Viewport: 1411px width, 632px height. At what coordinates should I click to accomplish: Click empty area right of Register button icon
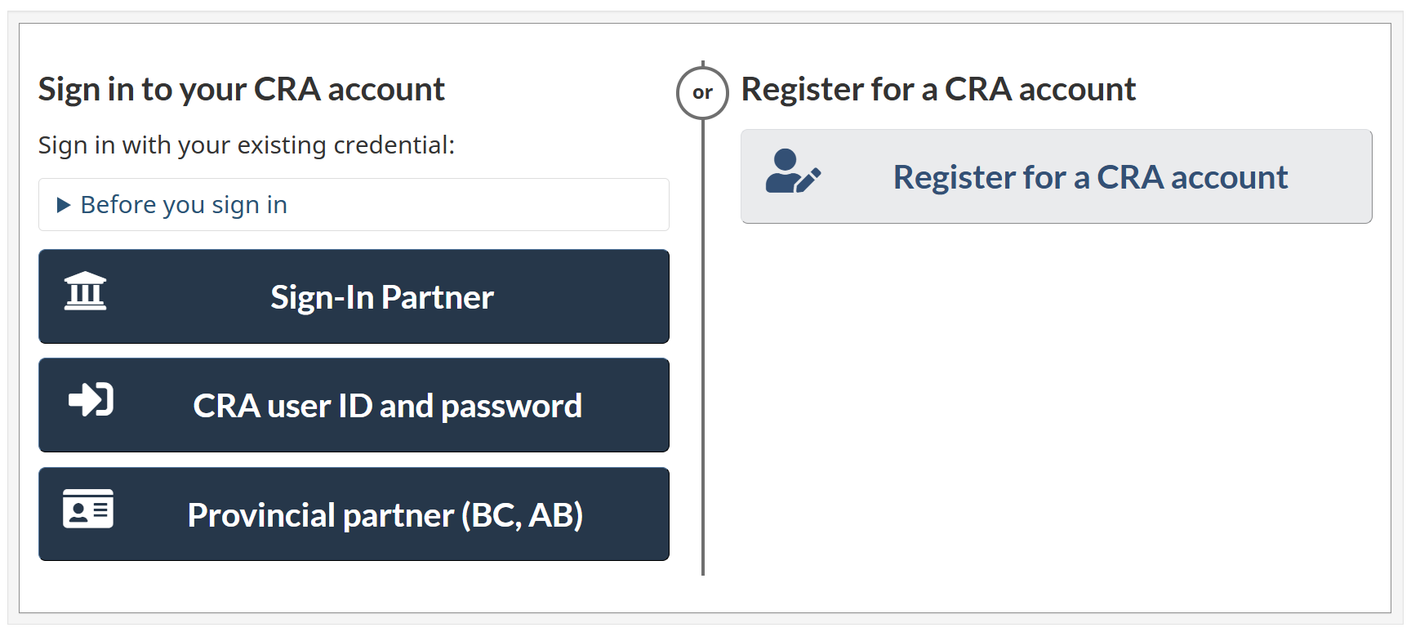[856, 177]
